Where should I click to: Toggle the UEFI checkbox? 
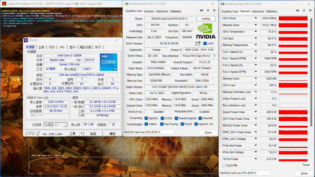205,44
